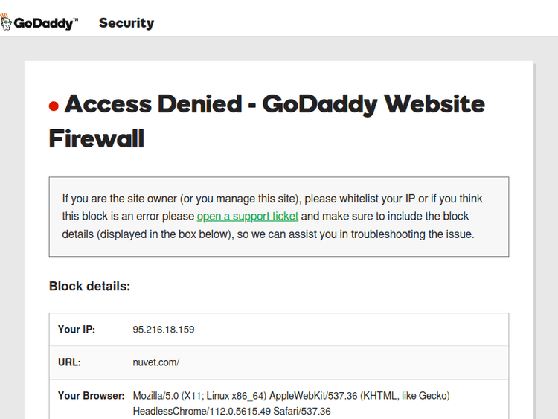Click the 'troubleshooting the issue' text
Viewport: 558px width, 419px height.
coord(412,234)
